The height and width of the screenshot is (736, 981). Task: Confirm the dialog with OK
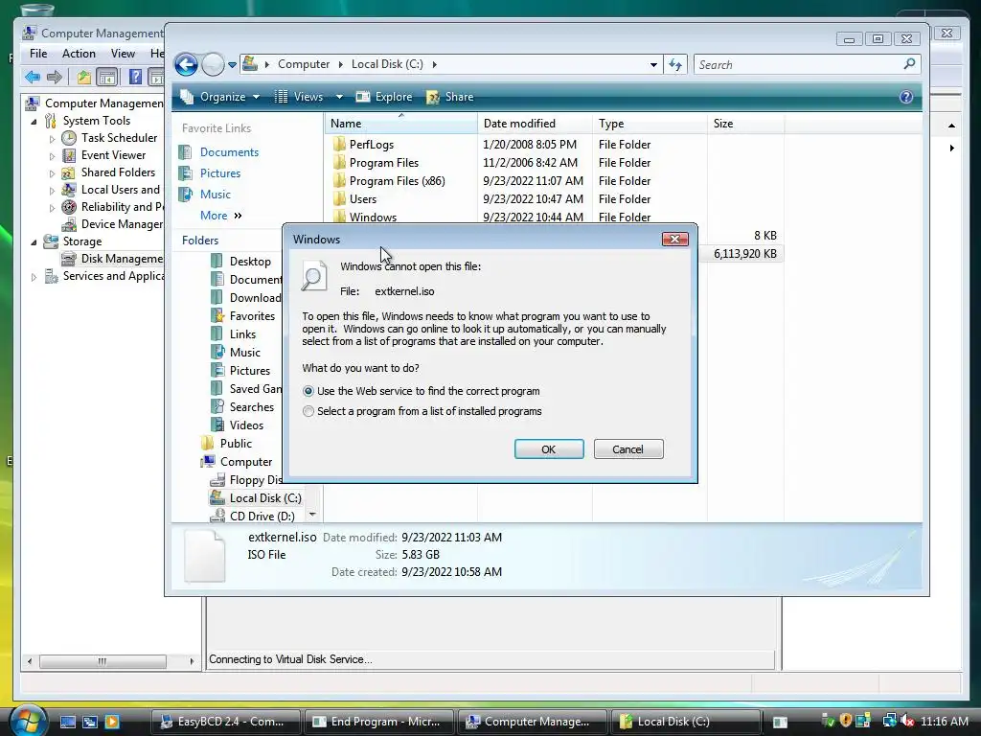[549, 449]
